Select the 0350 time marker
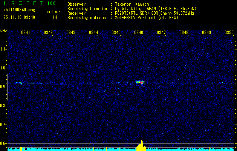The image size is (237, 151). pyautogui.click(x=229, y=32)
